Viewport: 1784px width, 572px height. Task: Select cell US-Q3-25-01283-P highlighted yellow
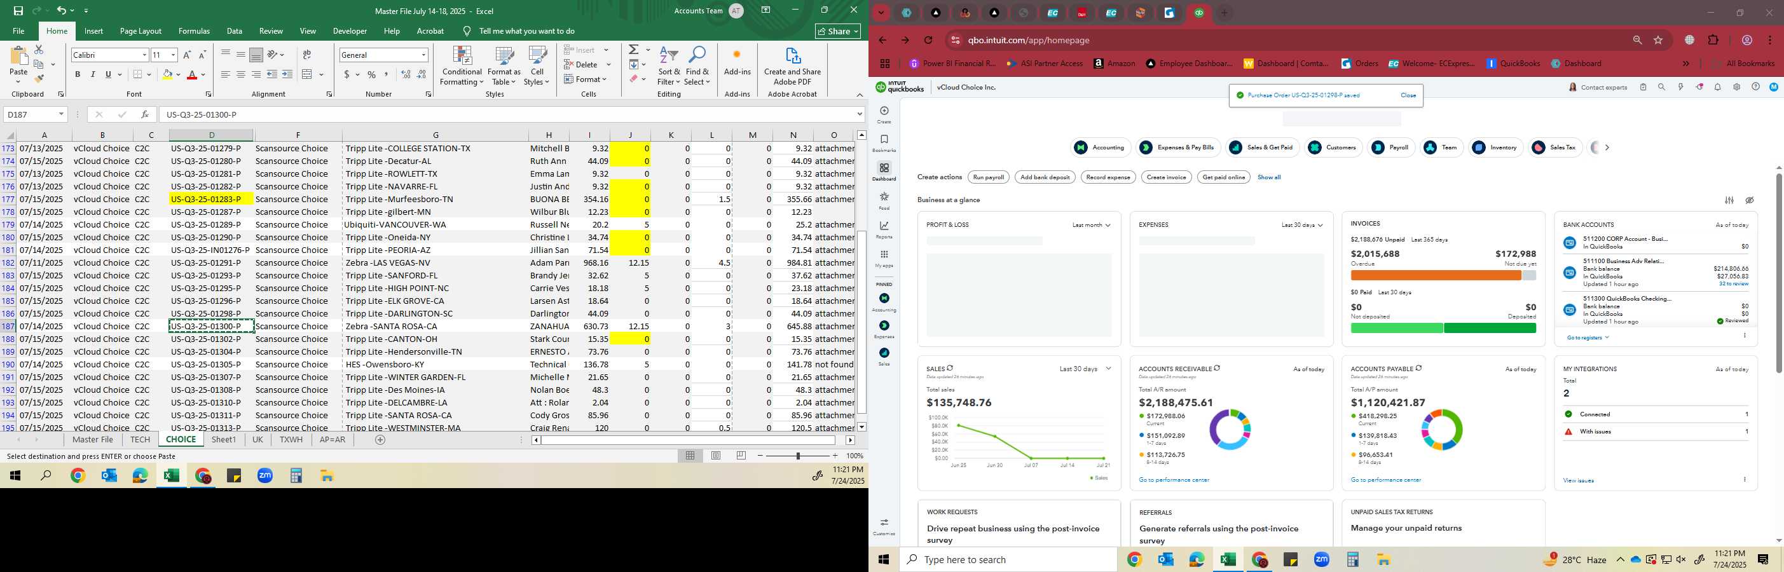coord(211,200)
